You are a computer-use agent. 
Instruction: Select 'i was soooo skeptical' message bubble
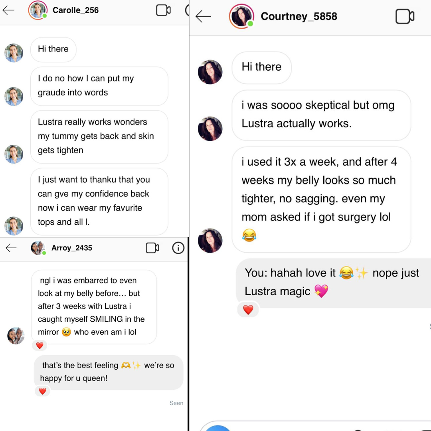(x=321, y=115)
